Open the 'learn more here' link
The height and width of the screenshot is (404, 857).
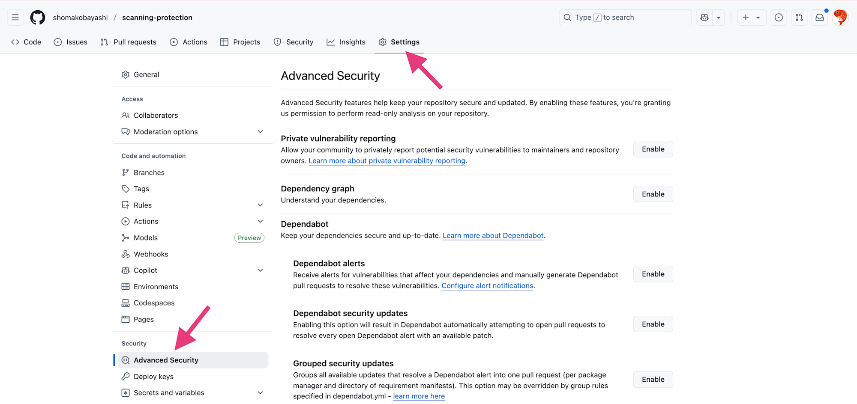point(419,396)
